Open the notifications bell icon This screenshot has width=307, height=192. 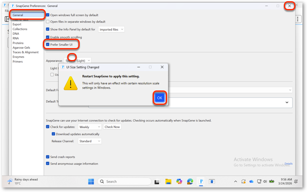click(x=296, y=181)
